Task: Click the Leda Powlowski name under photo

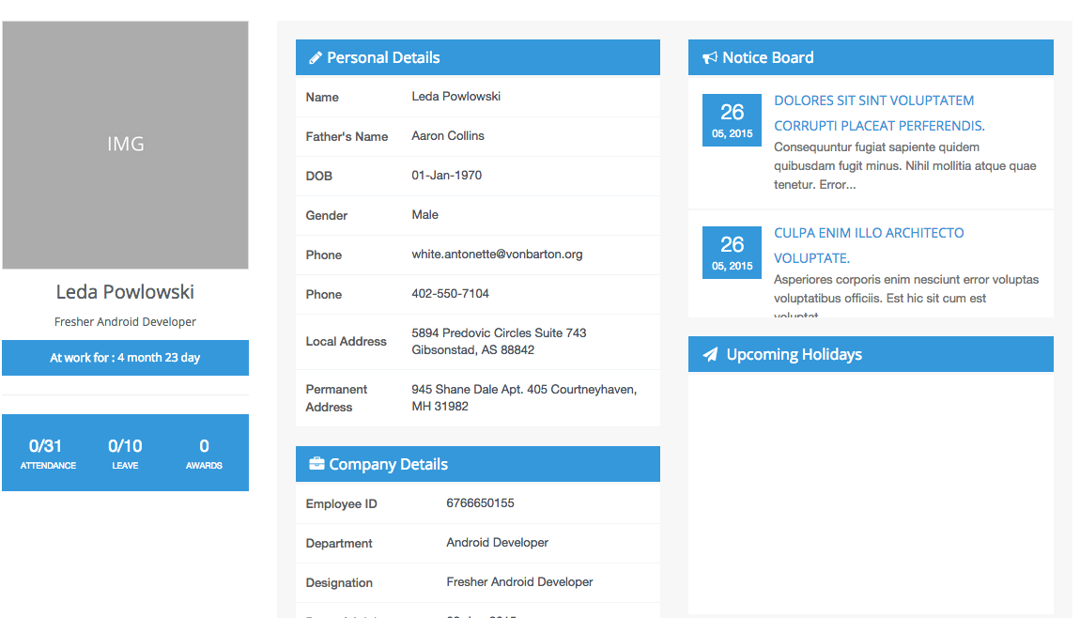Action: pos(125,292)
